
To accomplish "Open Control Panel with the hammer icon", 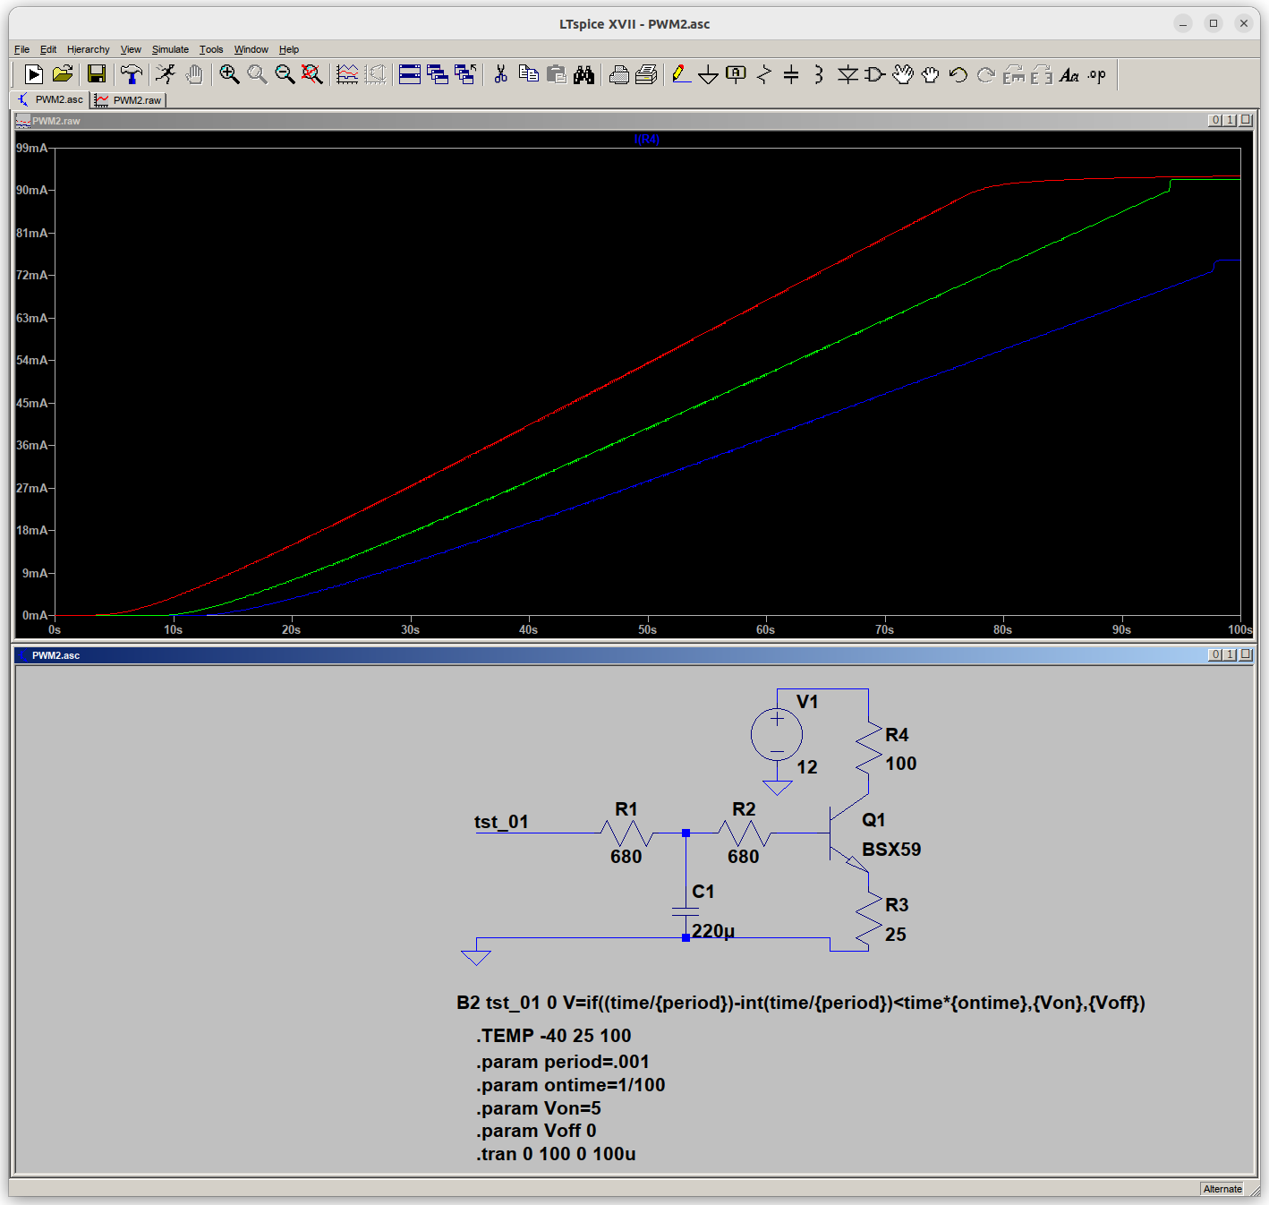I will click(132, 75).
